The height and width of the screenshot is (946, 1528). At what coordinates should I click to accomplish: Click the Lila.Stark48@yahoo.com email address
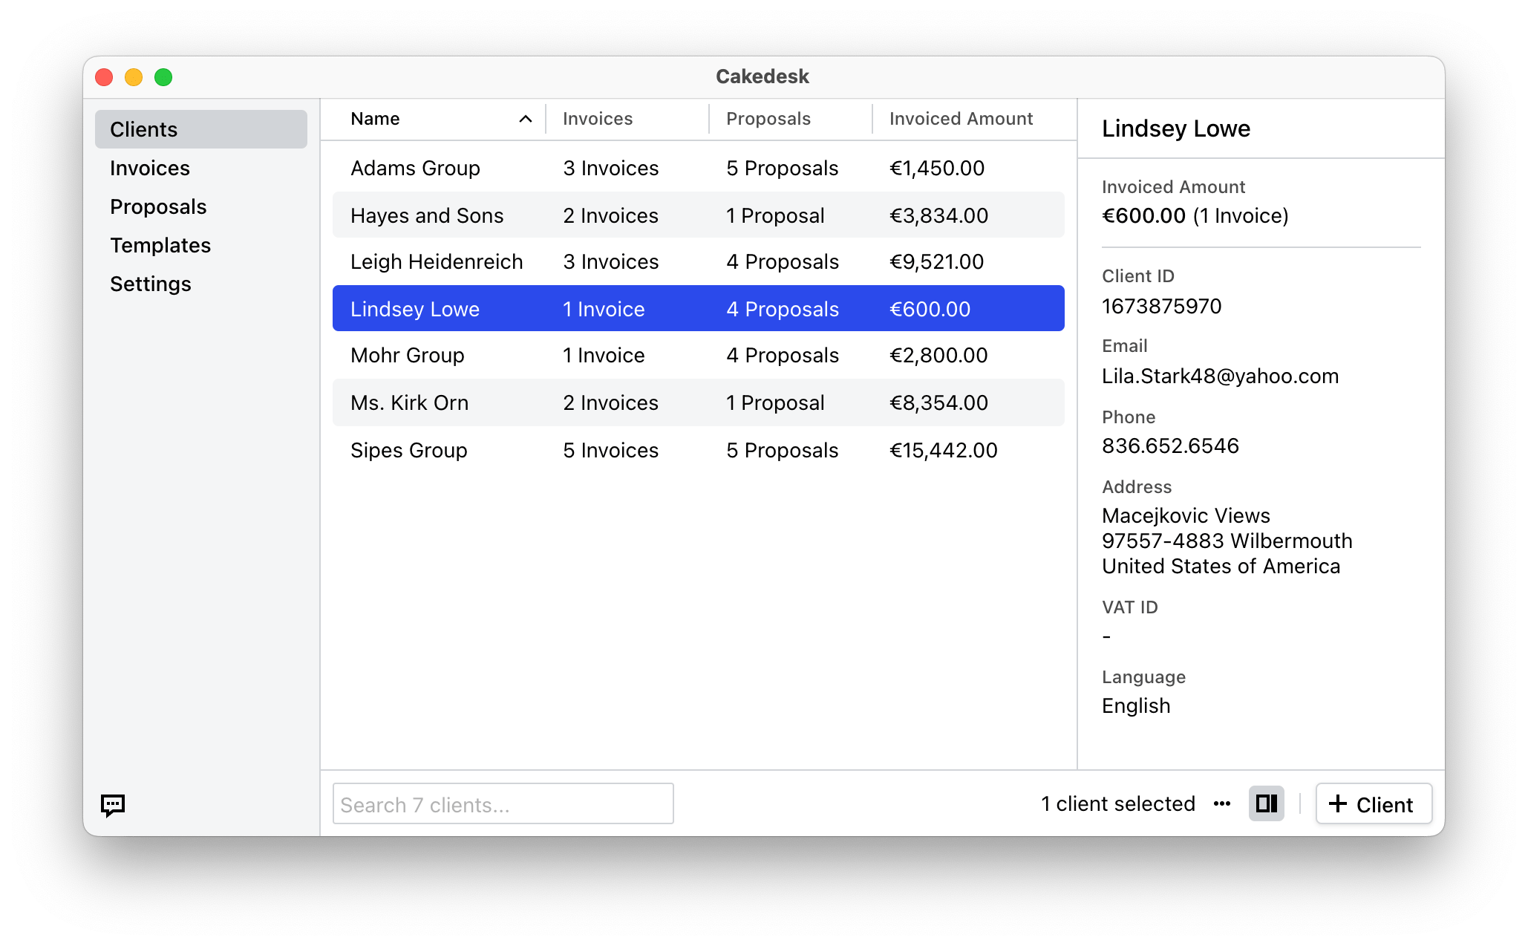point(1220,376)
